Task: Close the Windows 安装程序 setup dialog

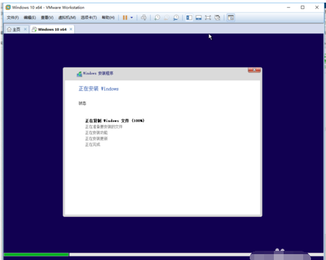Action: click(x=254, y=70)
